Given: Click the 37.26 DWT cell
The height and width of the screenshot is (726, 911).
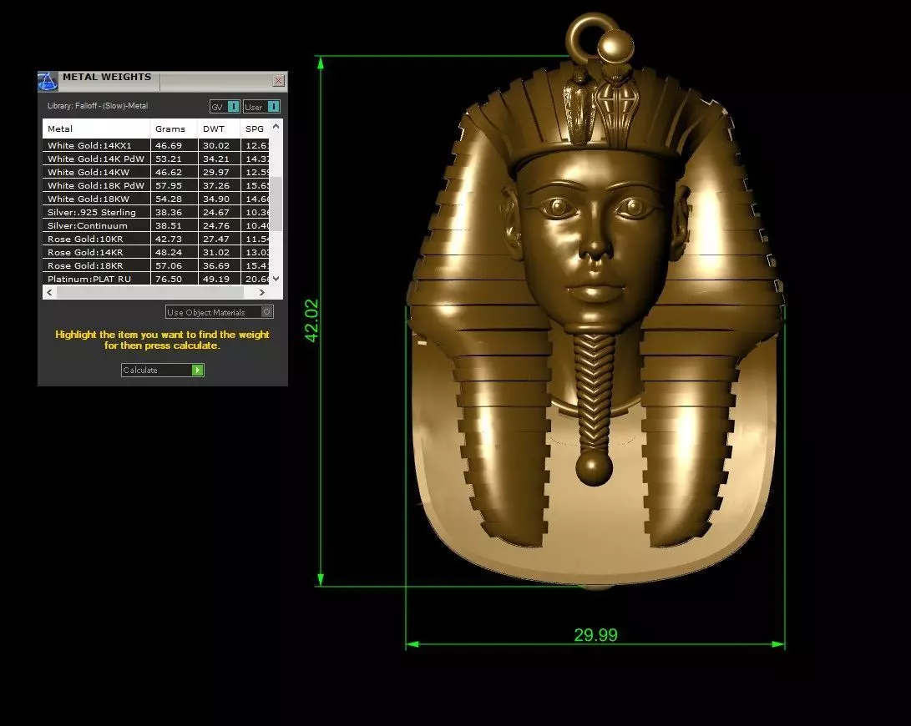Looking at the screenshot, I should (x=219, y=185).
